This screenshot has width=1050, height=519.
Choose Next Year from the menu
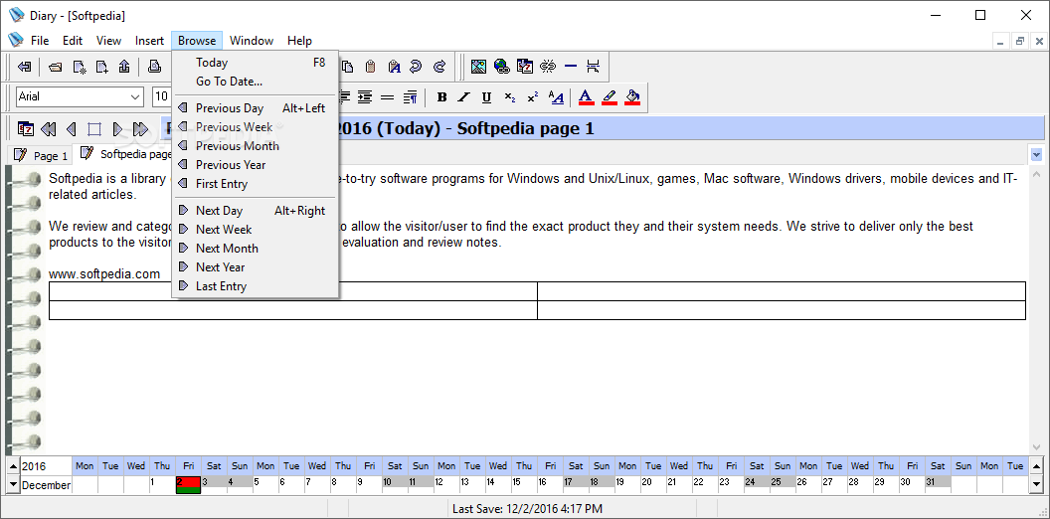(255, 267)
